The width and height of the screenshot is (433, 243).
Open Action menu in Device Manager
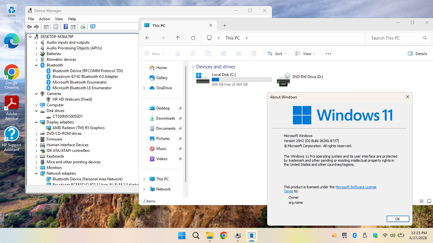click(x=44, y=19)
